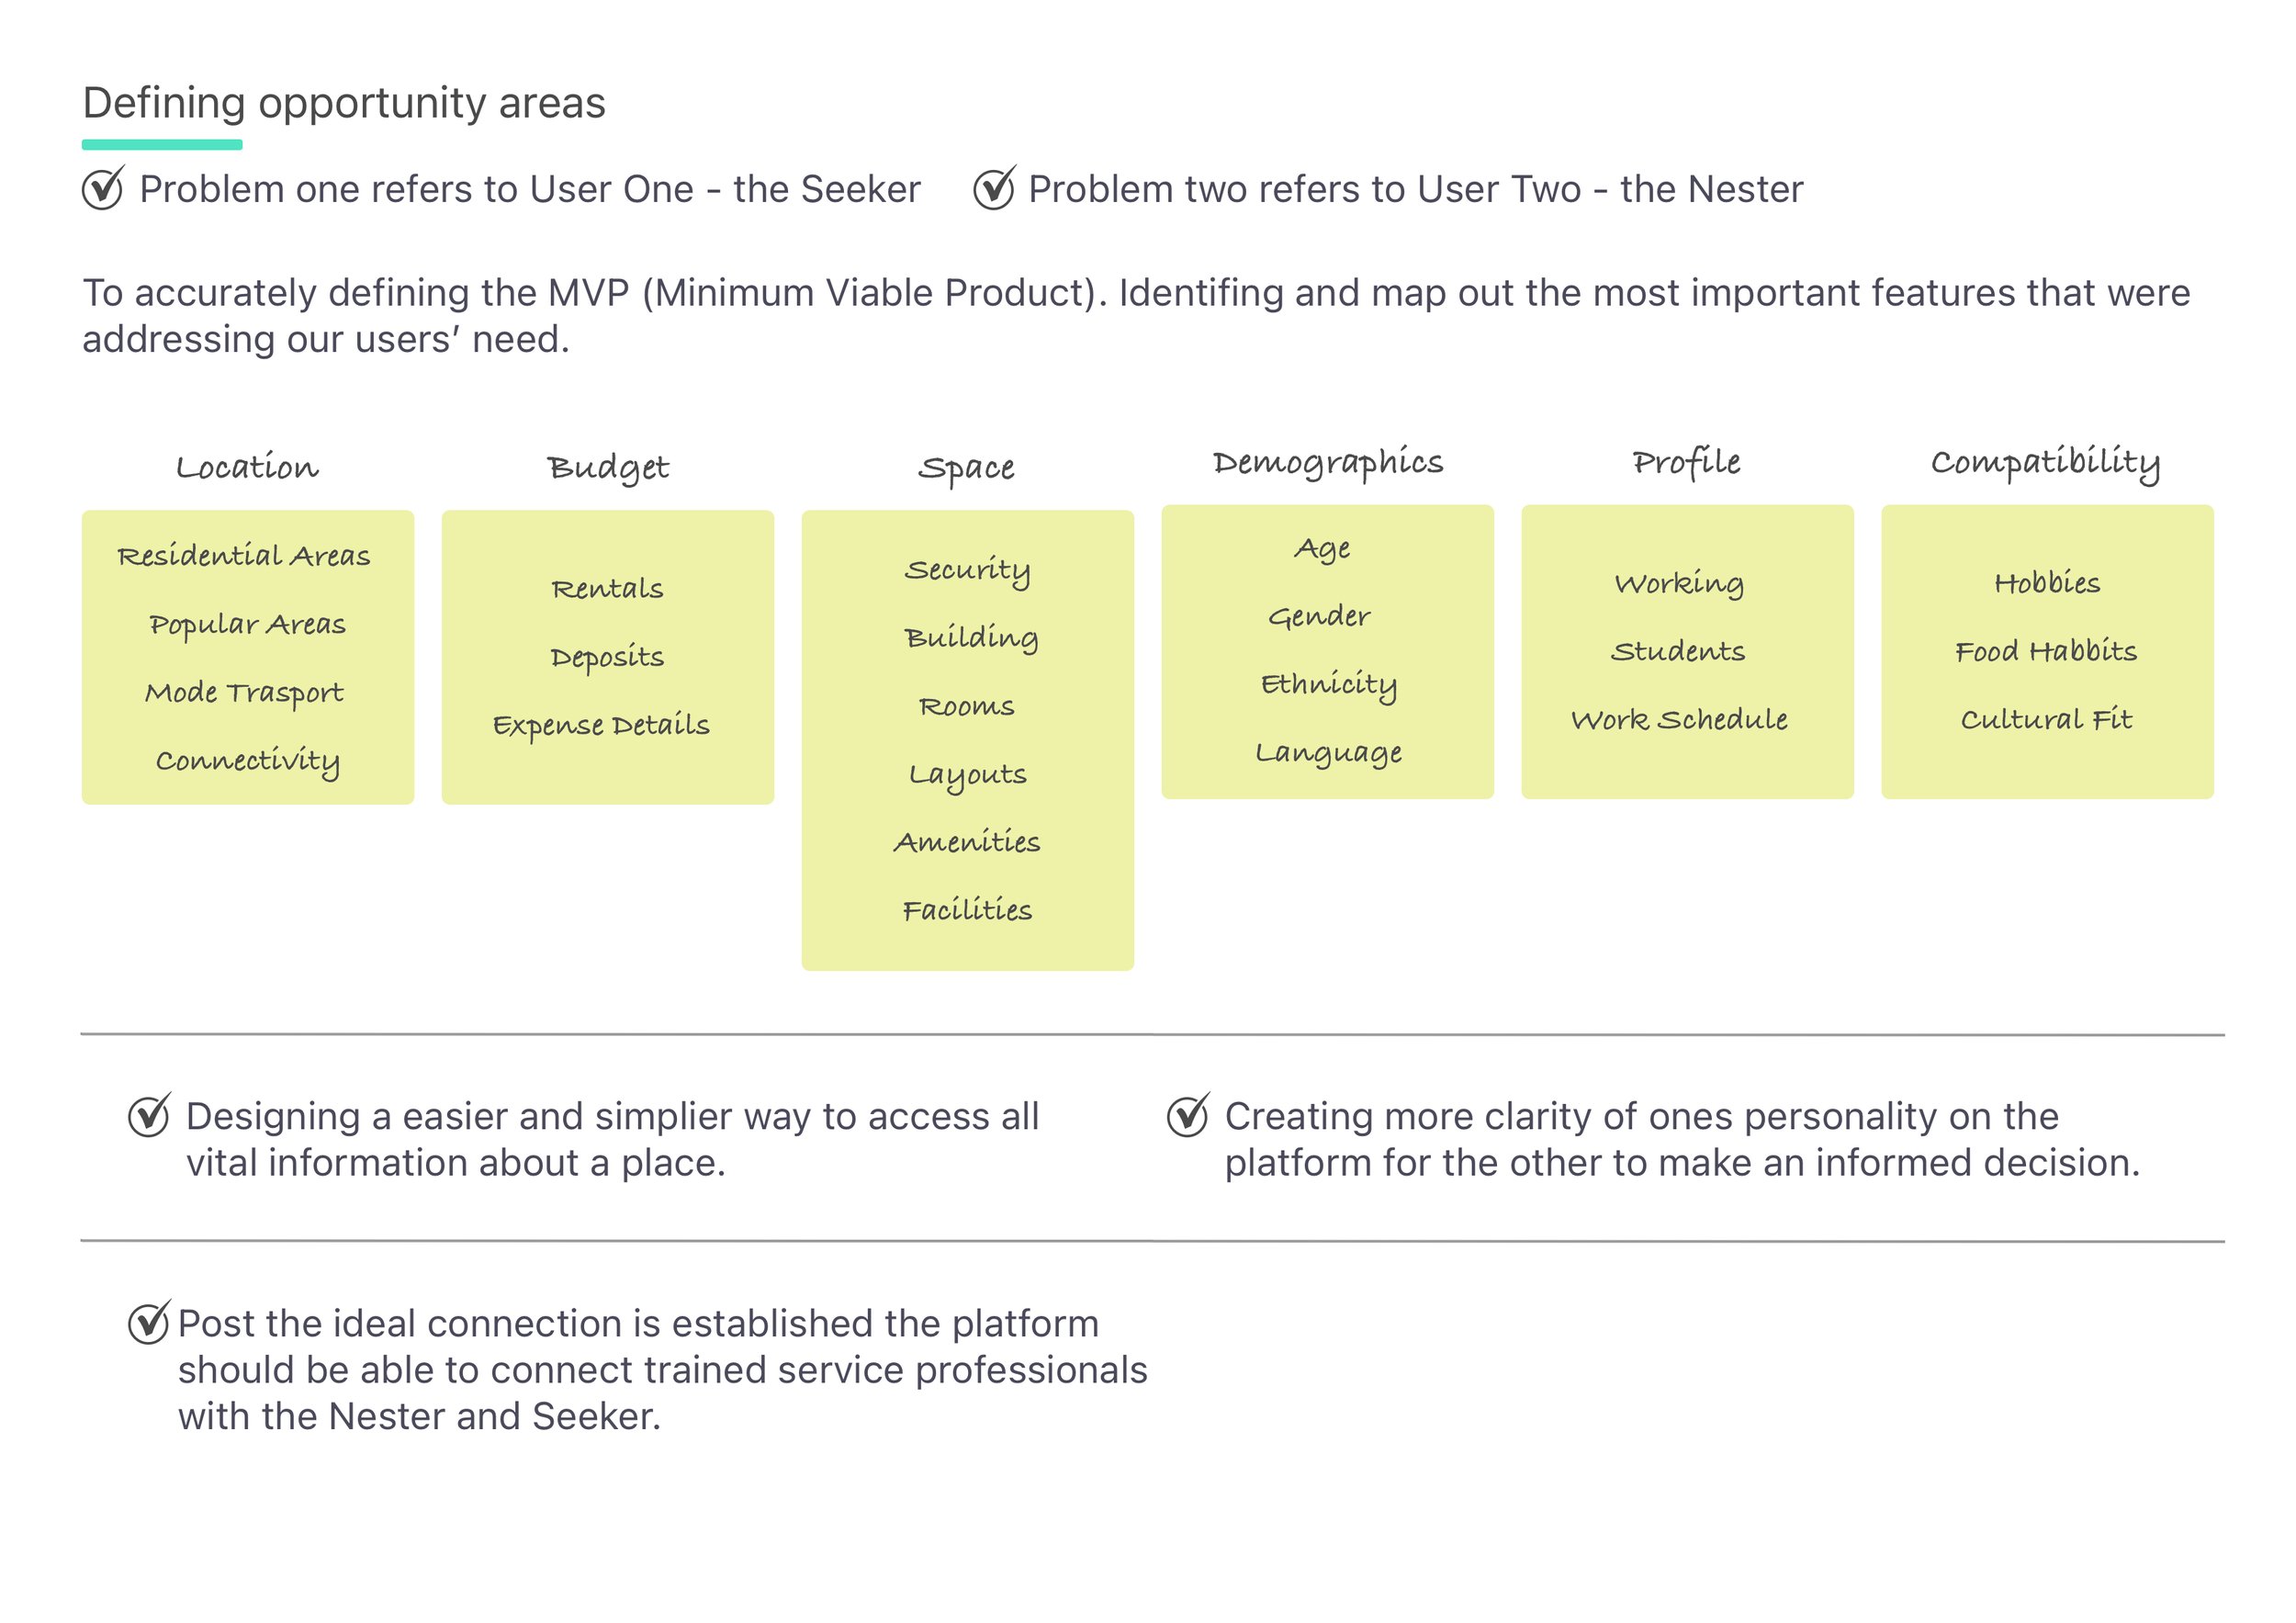The image size is (2296, 1623).
Task: Click Ethnicity in Demographics sticky note
Action: (1329, 685)
